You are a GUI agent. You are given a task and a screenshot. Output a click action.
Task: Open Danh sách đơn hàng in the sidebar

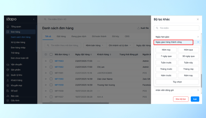(x=21, y=37)
